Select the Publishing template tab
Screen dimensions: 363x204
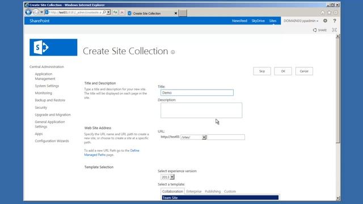point(213,192)
